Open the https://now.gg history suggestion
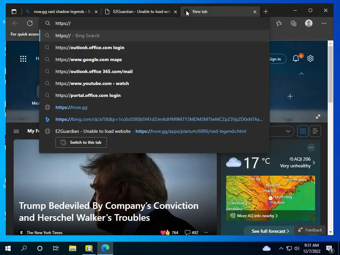The width and height of the screenshot is (340, 255). (x=154, y=107)
